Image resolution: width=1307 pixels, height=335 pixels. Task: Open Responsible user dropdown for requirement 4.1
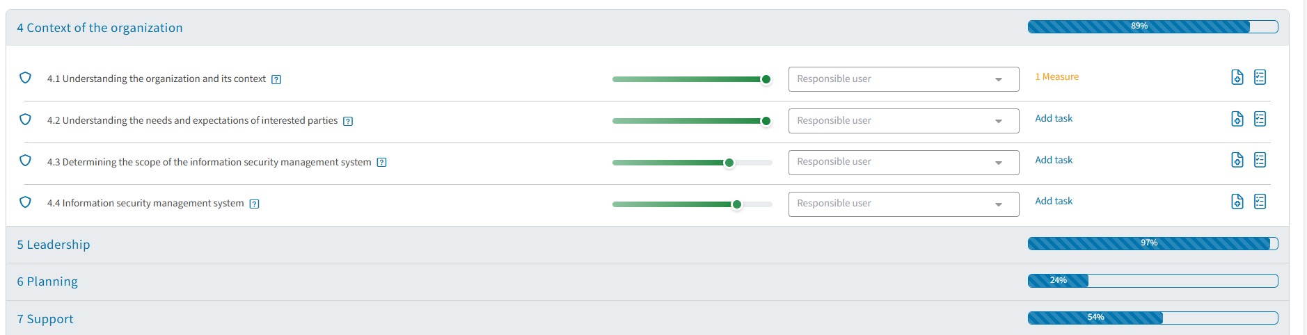tap(903, 79)
